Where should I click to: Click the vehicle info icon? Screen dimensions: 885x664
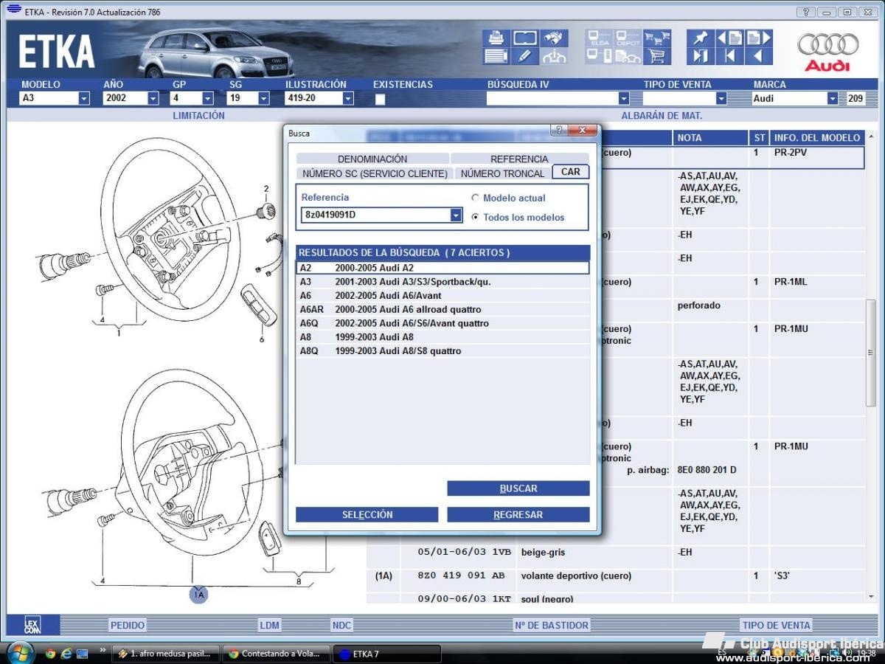554,56
